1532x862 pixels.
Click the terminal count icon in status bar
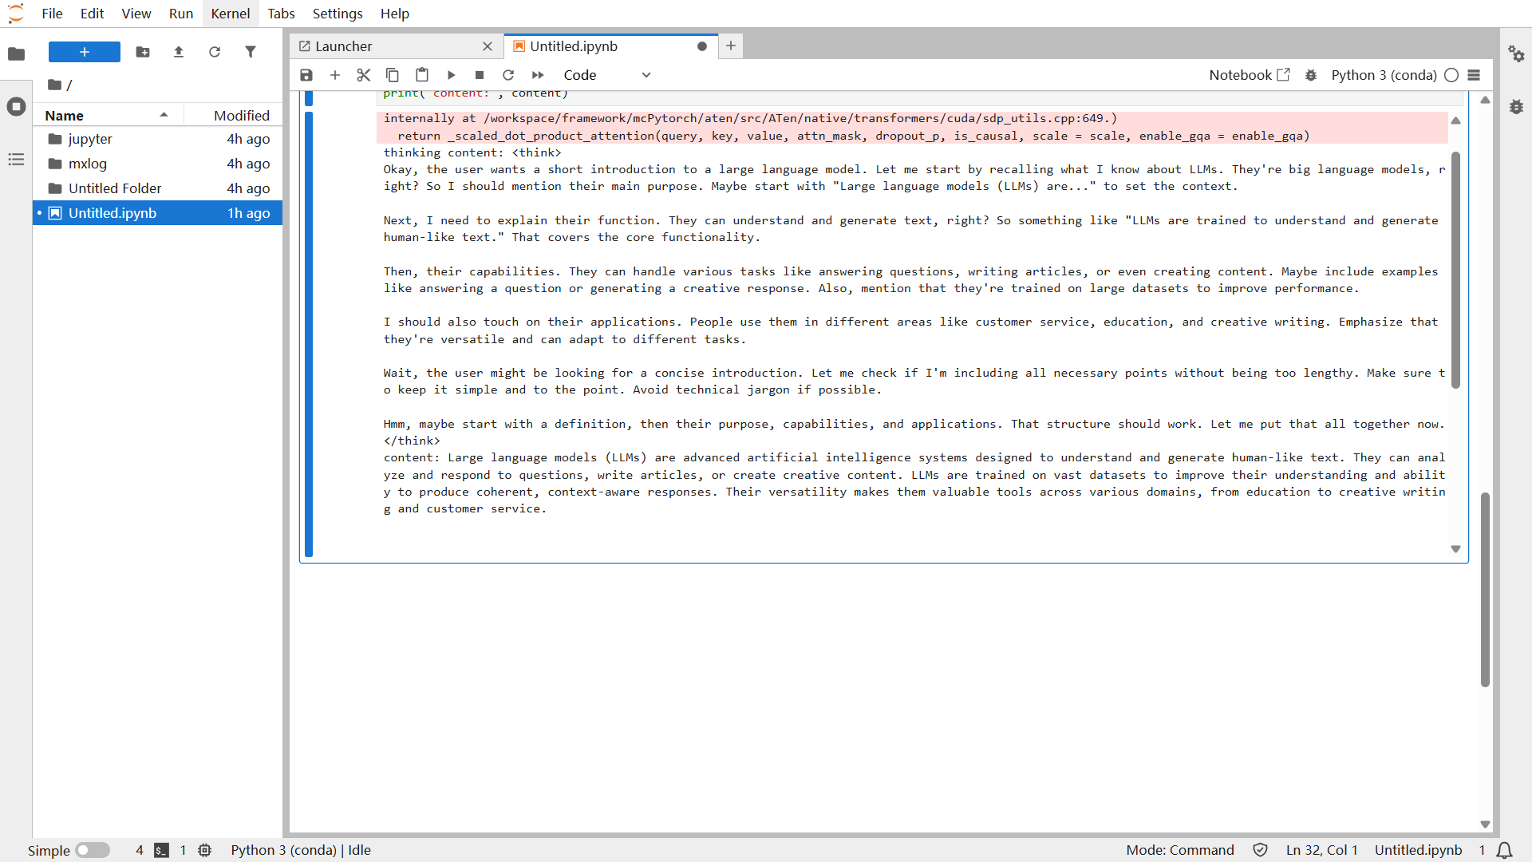(161, 850)
